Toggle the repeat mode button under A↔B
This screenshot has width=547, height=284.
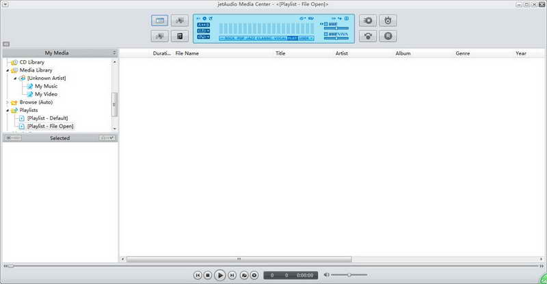(x=203, y=31)
